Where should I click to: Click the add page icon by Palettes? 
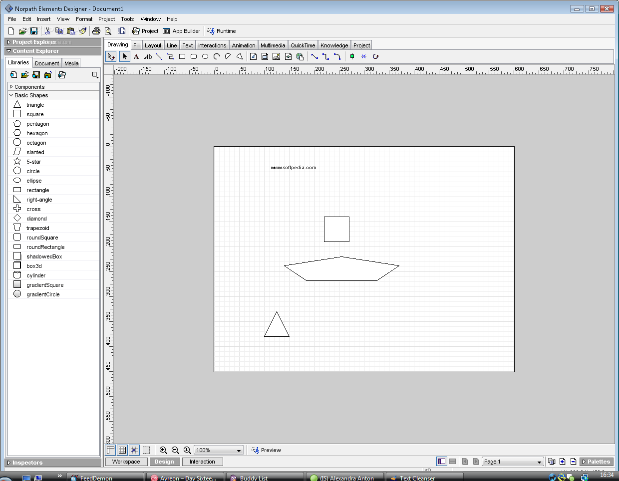[562, 462]
